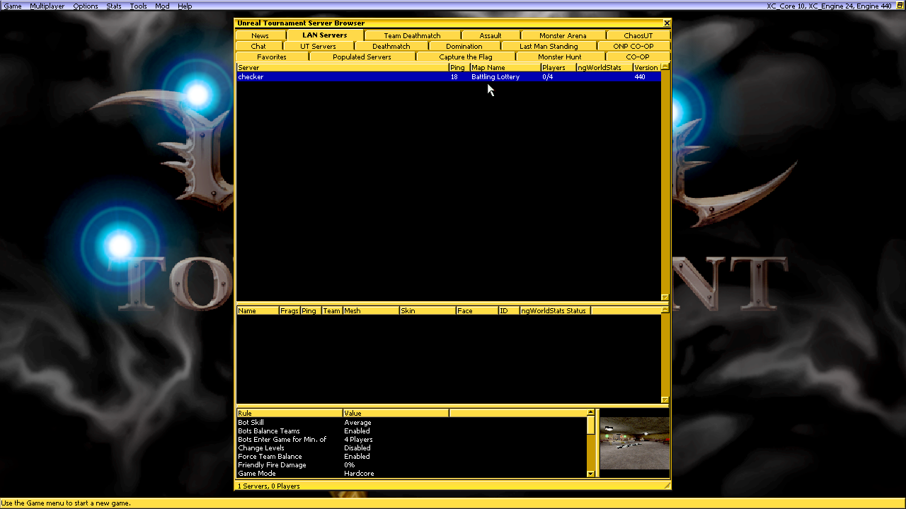Switch to Capture the Flag tab
Screen dimensions: 906x509
coord(466,57)
